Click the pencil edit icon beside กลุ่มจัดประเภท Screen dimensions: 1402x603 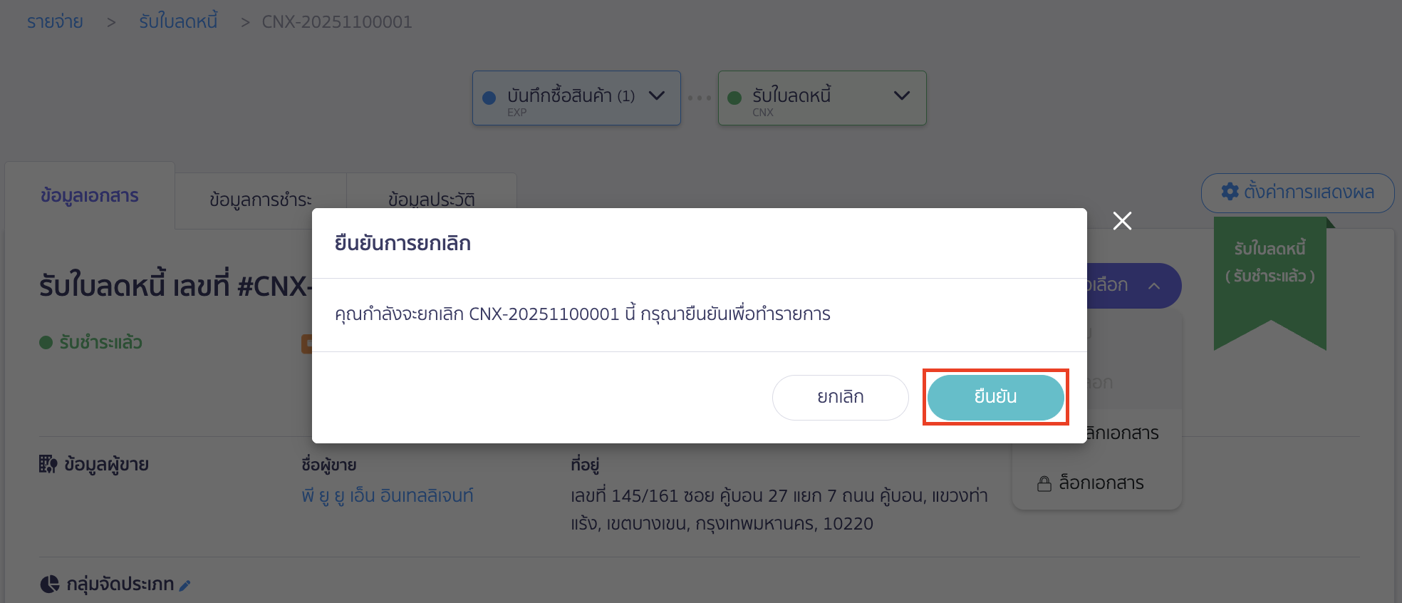186,584
